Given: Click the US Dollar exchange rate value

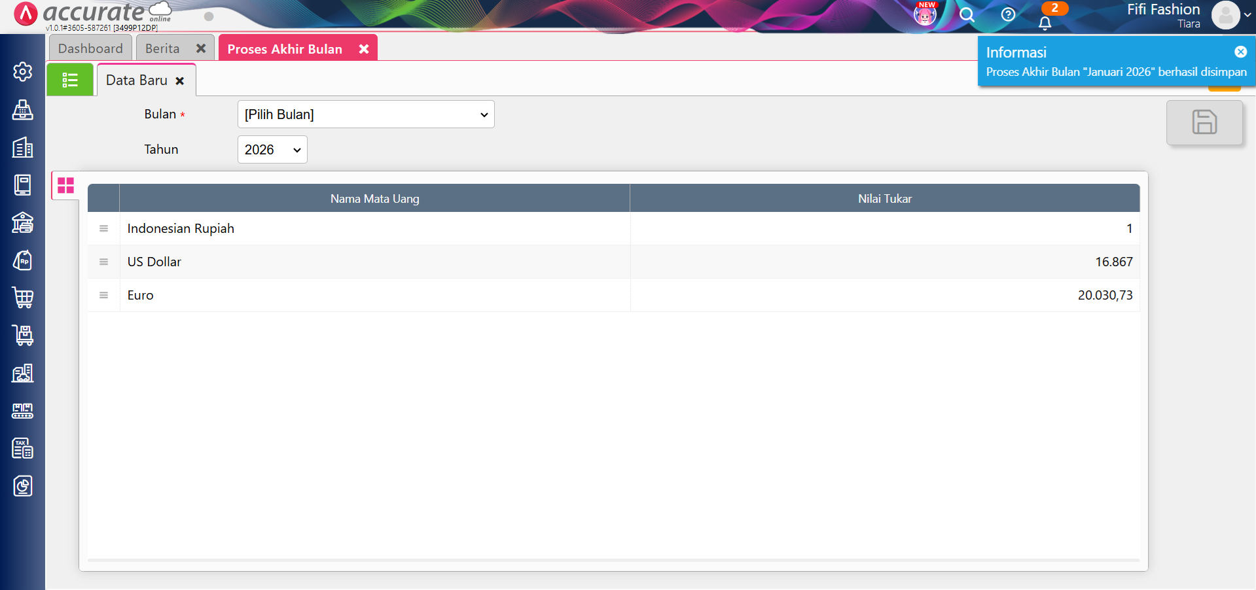Looking at the screenshot, I should point(1113,262).
